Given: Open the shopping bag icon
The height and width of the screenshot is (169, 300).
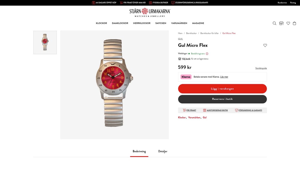Looking at the screenshot, I should (294, 23).
